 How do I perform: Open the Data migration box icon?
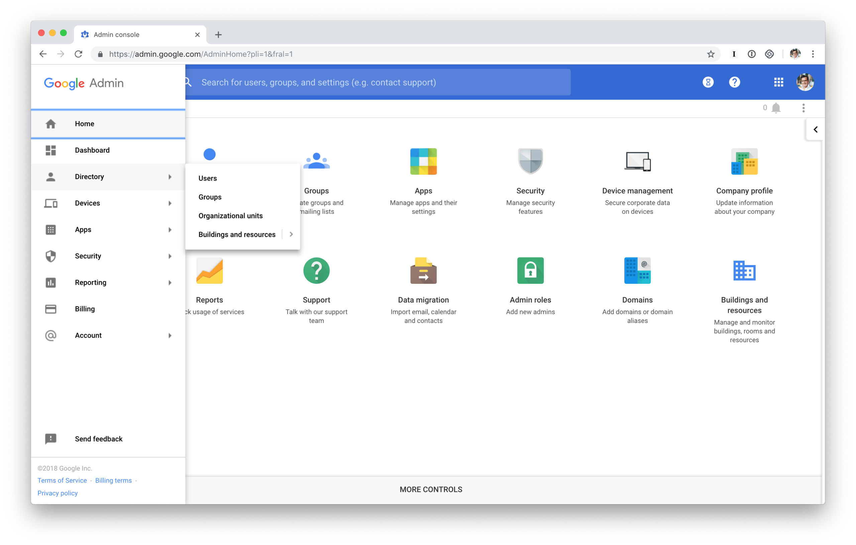click(x=423, y=271)
